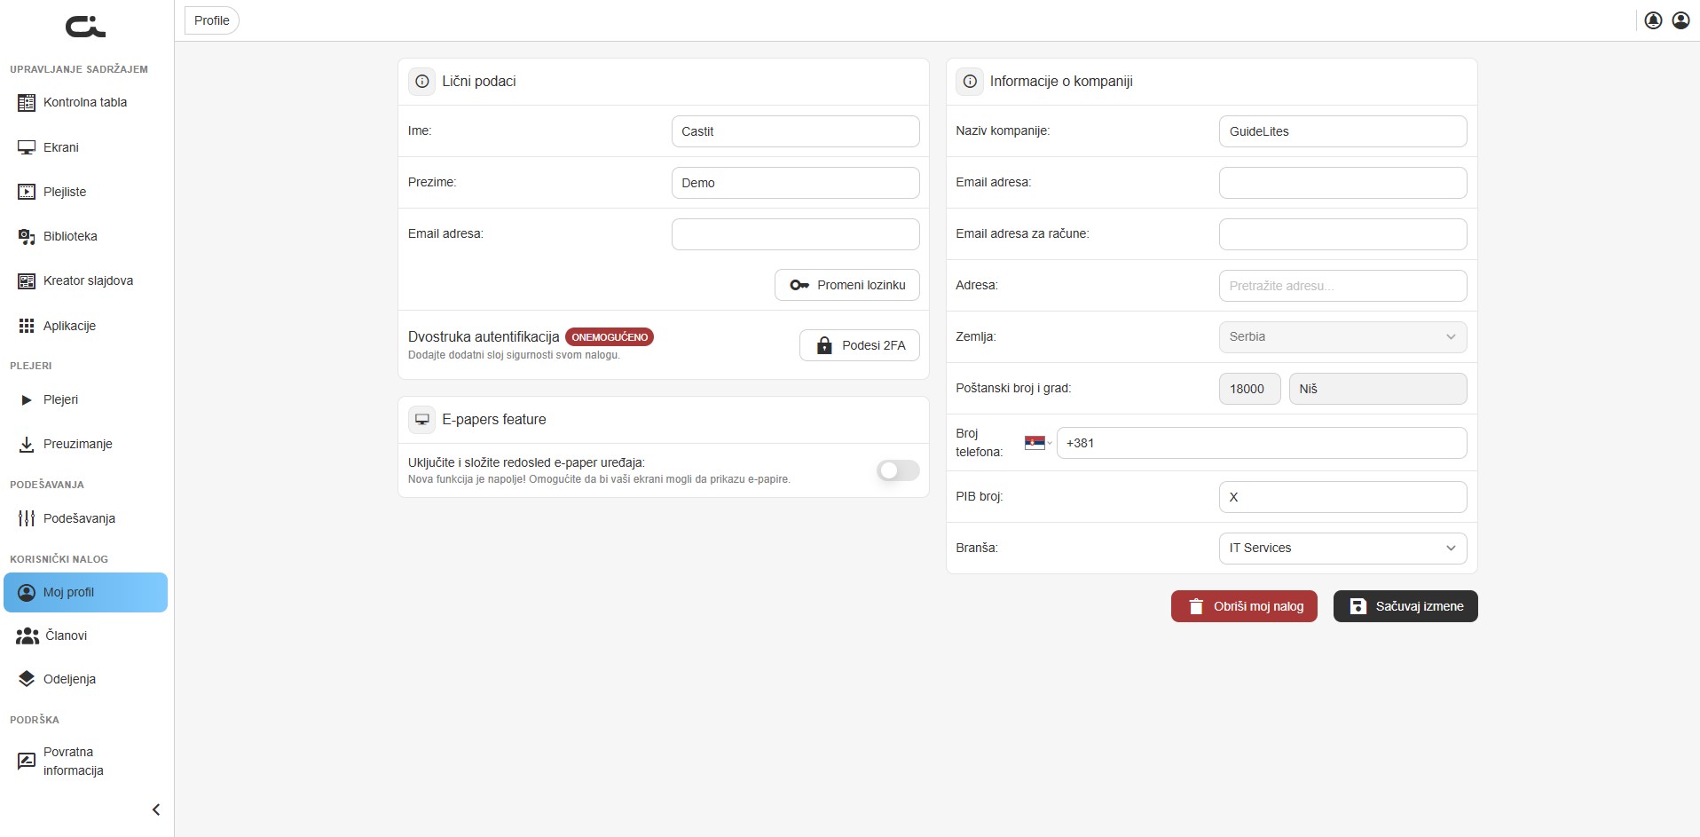The image size is (1700, 837).
Task: Click Povratna informacija feedback icon
Action: pyautogui.click(x=27, y=762)
